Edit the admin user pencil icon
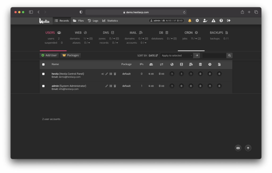 107,86
